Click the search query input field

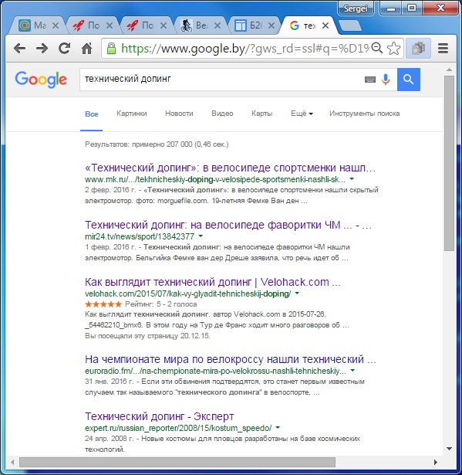point(222,80)
